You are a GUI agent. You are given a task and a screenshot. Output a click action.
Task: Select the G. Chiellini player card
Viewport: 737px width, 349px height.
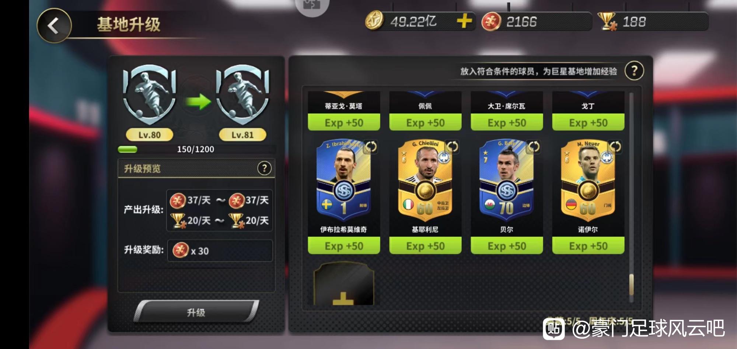coord(425,181)
